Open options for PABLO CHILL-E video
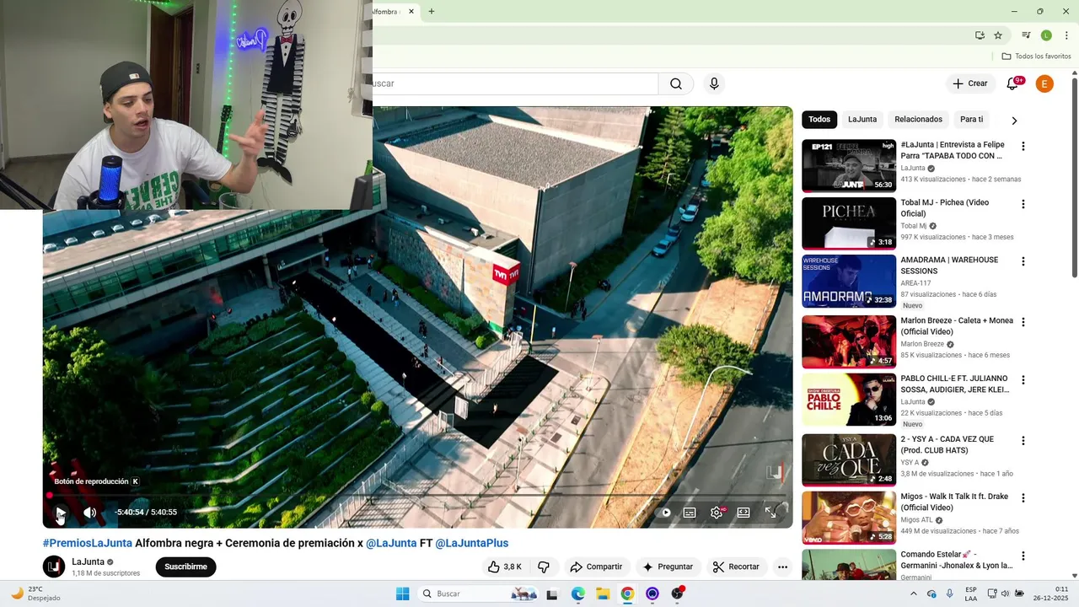This screenshot has width=1079, height=607. 1023,380
